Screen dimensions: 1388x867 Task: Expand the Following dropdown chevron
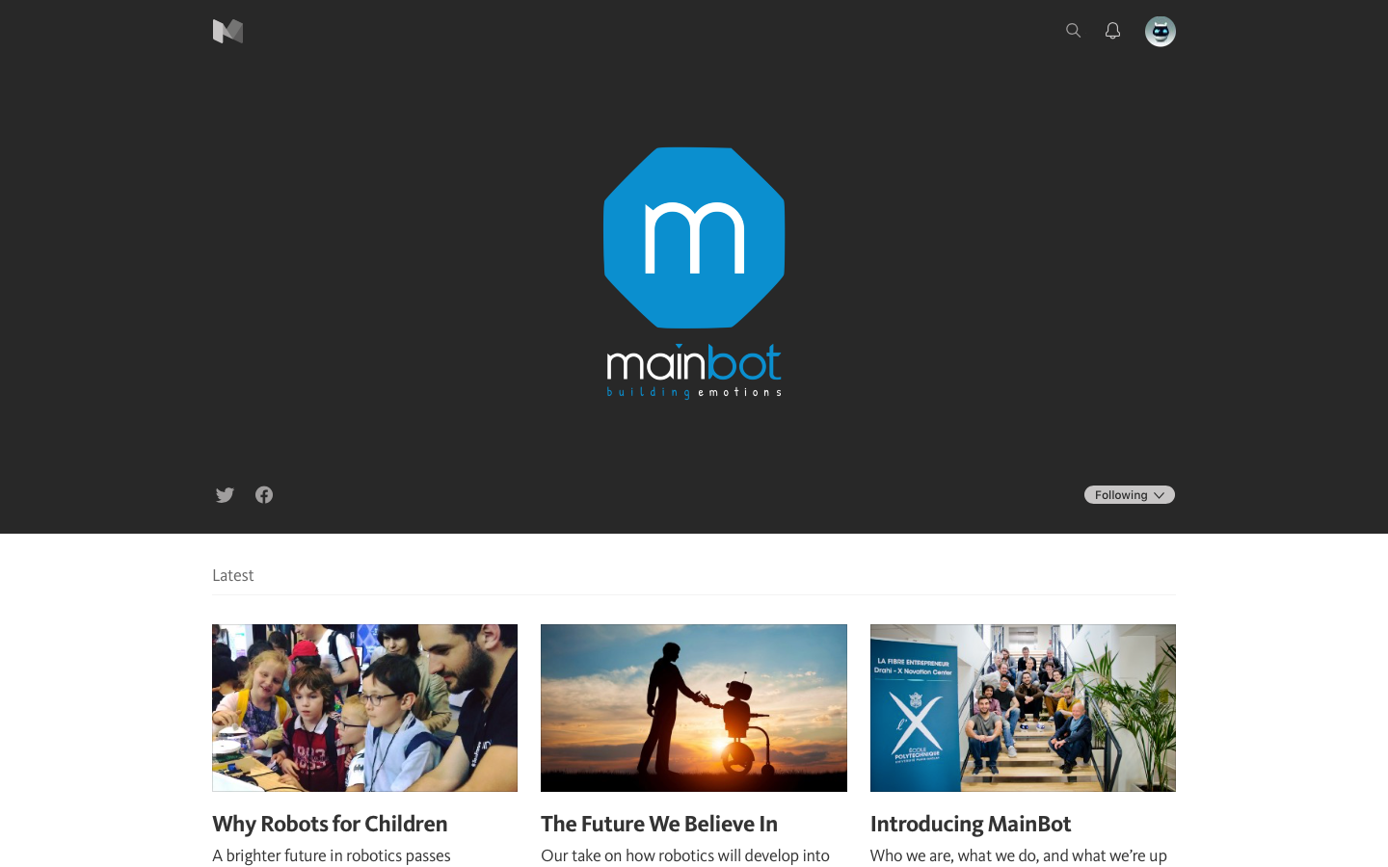[1159, 495]
